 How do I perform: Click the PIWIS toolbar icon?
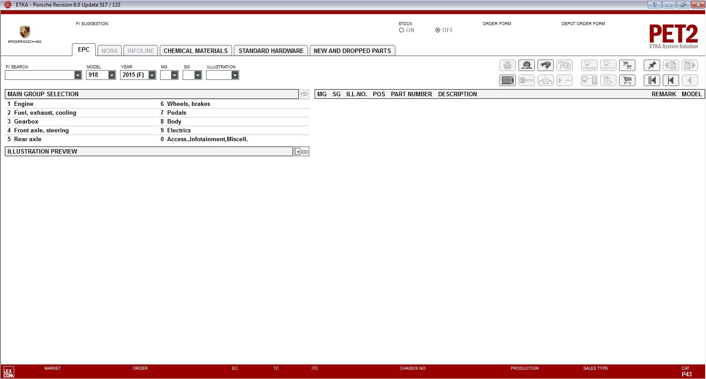click(589, 66)
